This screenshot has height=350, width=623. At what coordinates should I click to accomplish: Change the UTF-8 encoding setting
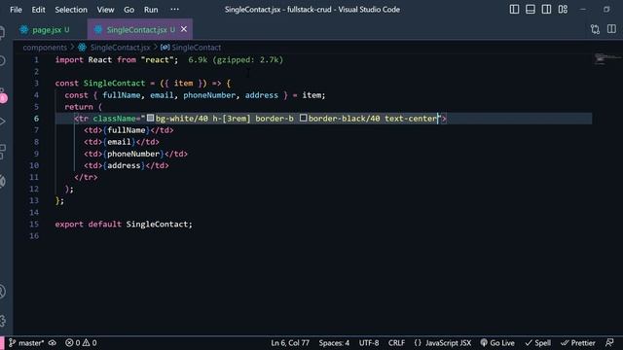point(369,343)
